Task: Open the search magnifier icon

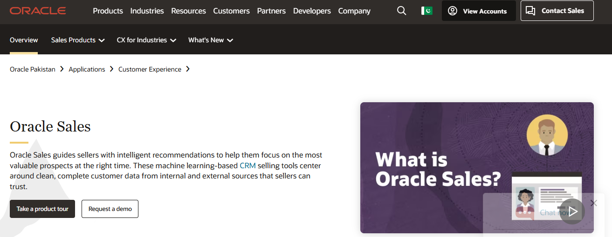Action: point(401,11)
